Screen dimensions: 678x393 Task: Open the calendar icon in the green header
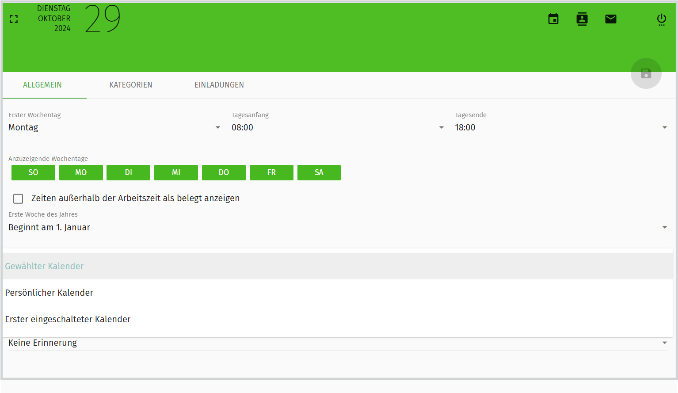[x=553, y=19]
